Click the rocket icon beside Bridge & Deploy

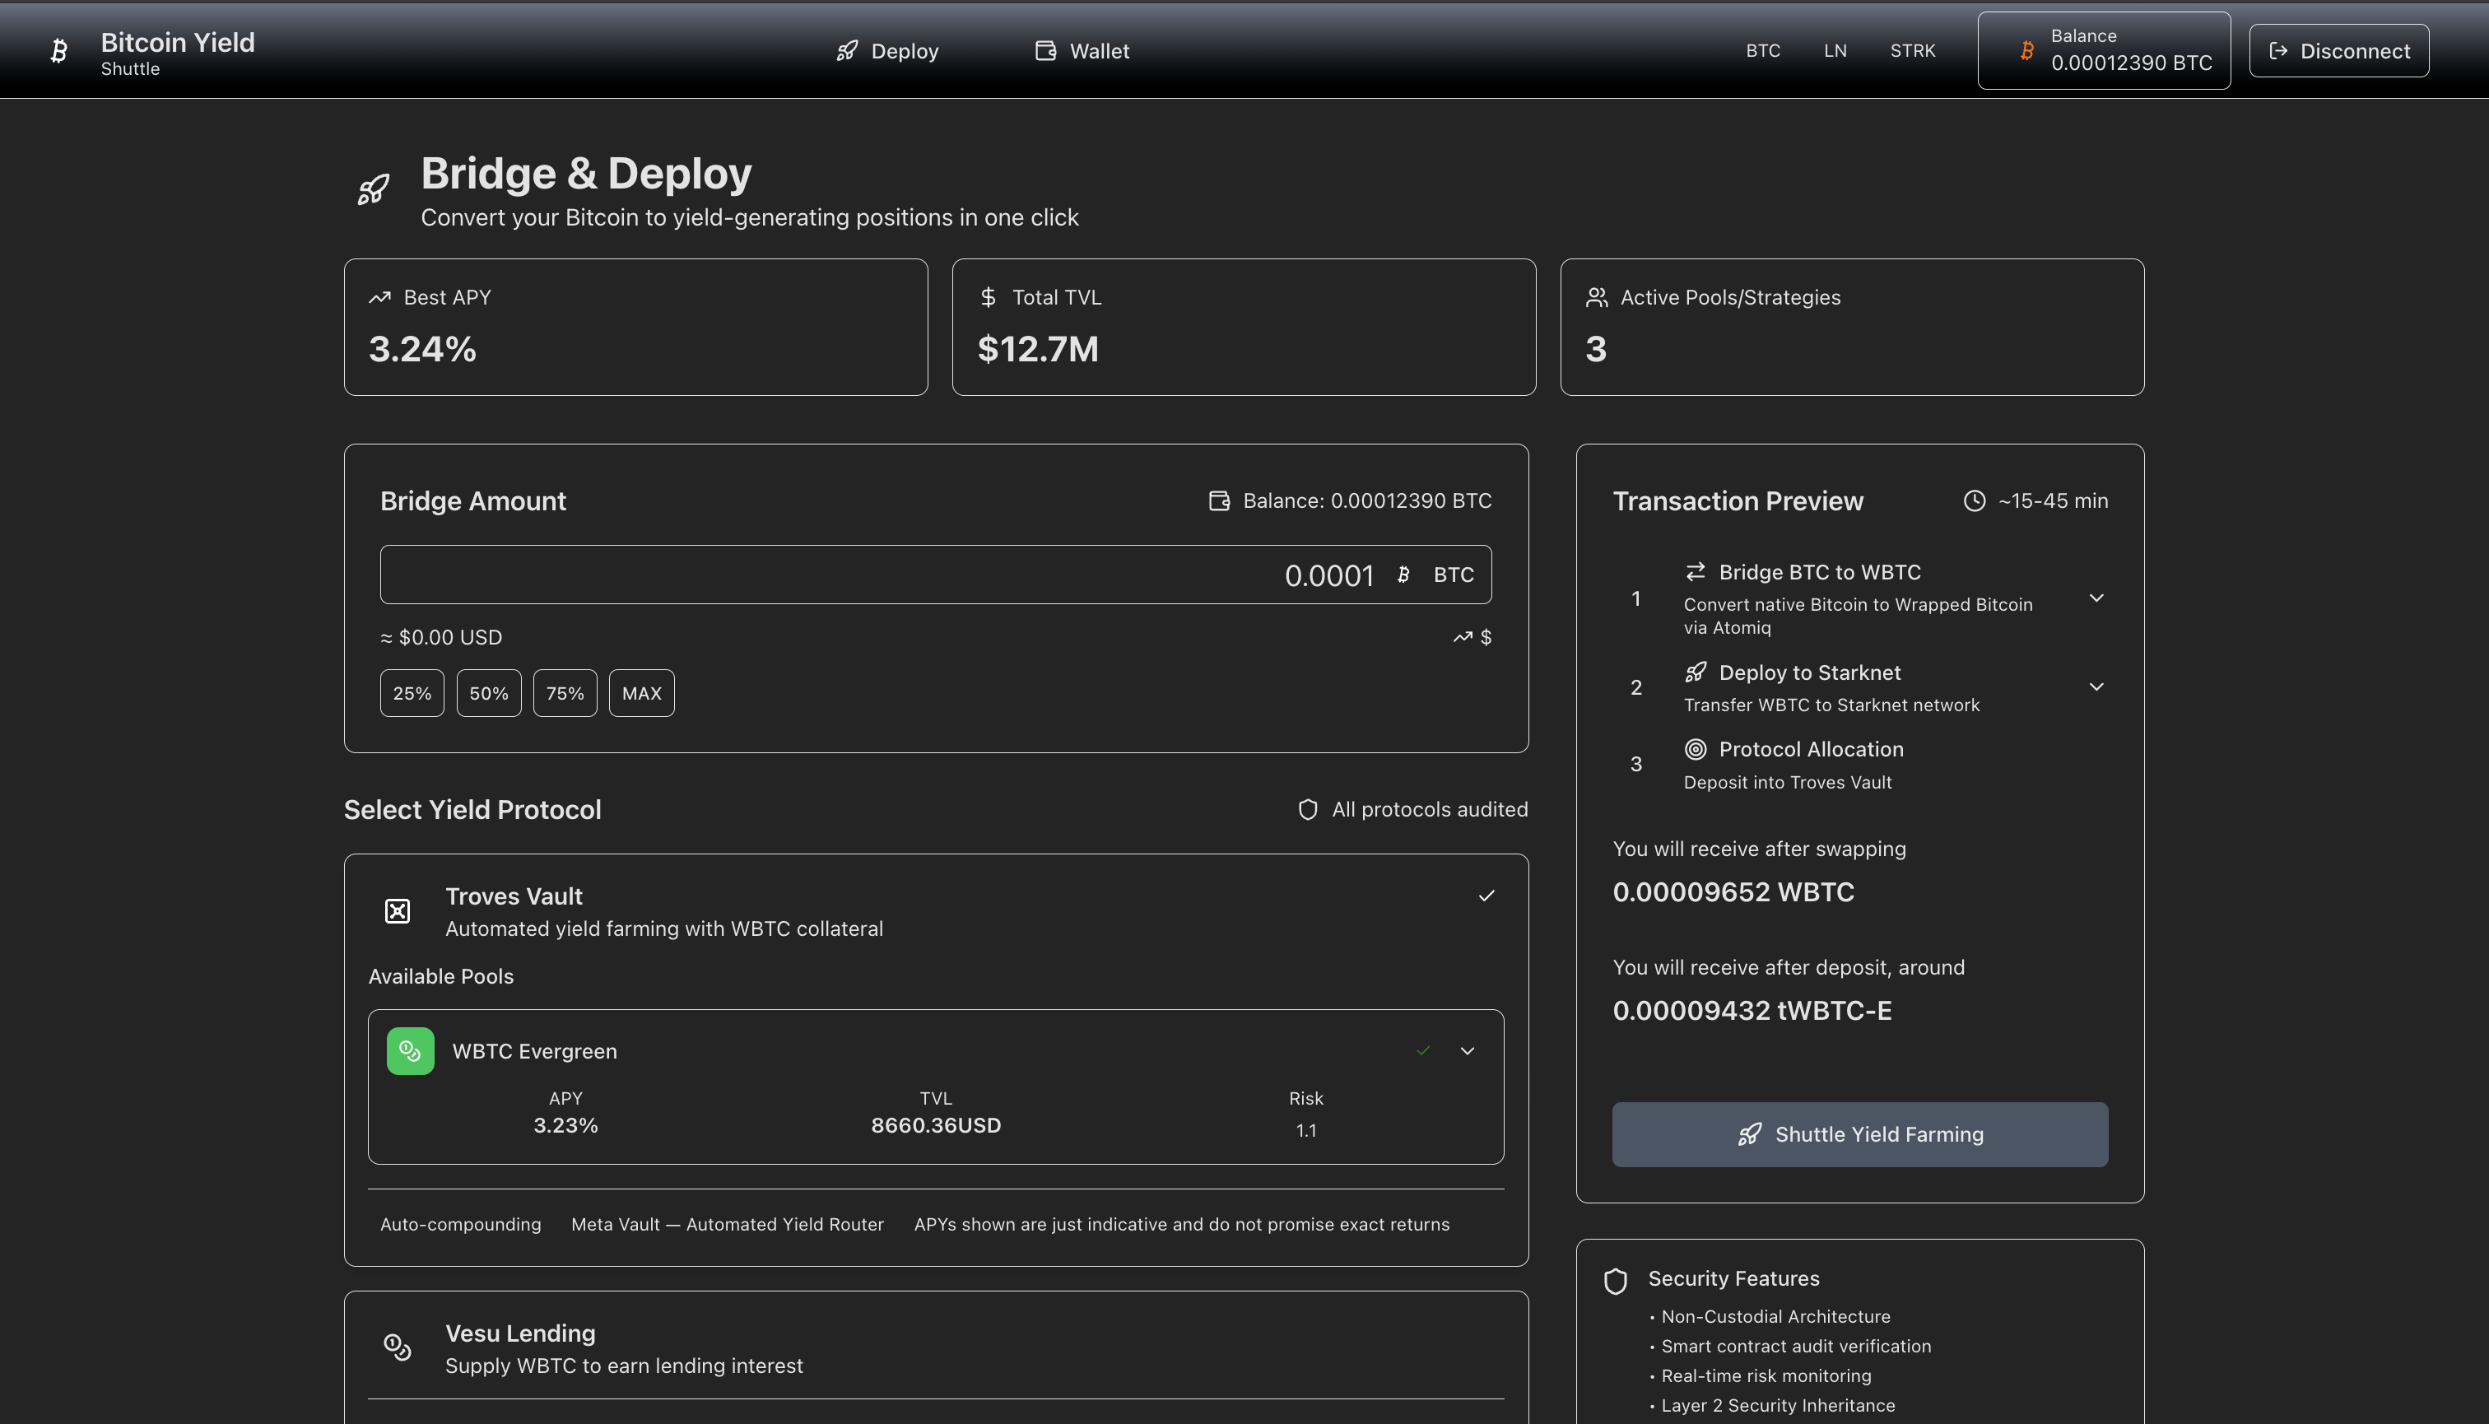pyautogui.click(x=374, y=188)
